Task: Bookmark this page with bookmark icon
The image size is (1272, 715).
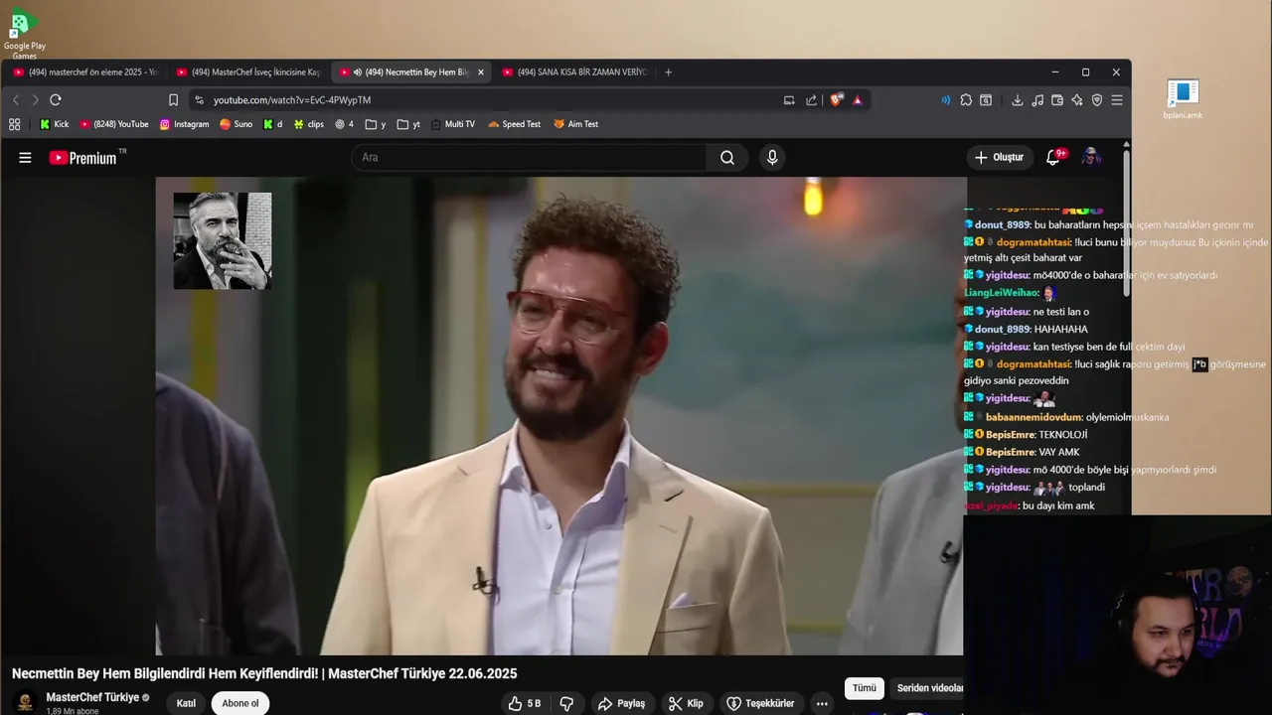Action: (173, 100)
